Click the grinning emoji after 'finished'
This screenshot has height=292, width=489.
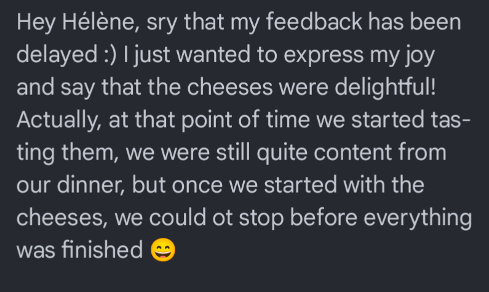[162, 250]
